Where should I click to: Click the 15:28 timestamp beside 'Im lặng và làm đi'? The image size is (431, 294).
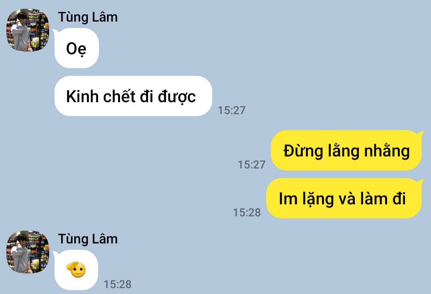[247, 213]
